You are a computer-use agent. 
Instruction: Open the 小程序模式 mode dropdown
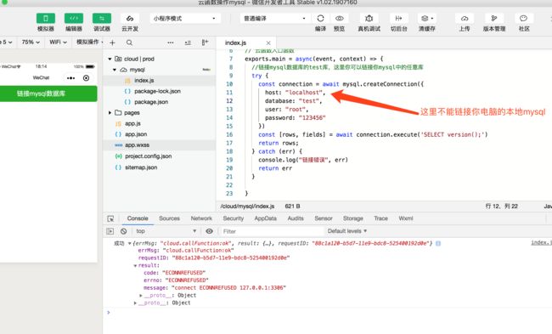[x=185, y=19]
